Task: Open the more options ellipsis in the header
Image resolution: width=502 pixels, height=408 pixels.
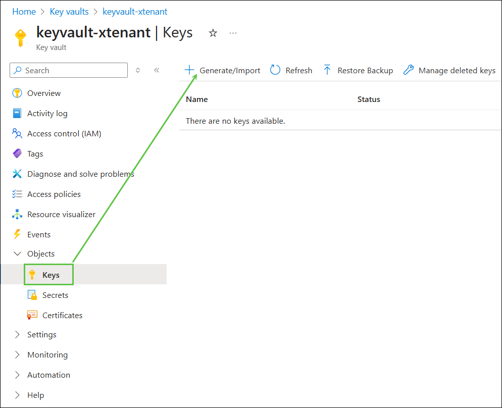Action: click(x=233, y=33)
